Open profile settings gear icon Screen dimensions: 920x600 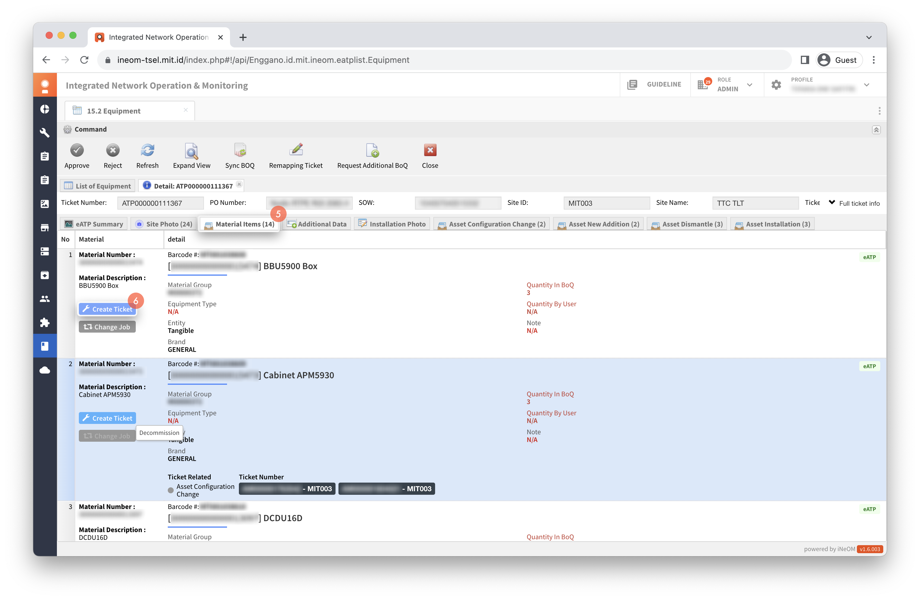(x=776, y=85)
